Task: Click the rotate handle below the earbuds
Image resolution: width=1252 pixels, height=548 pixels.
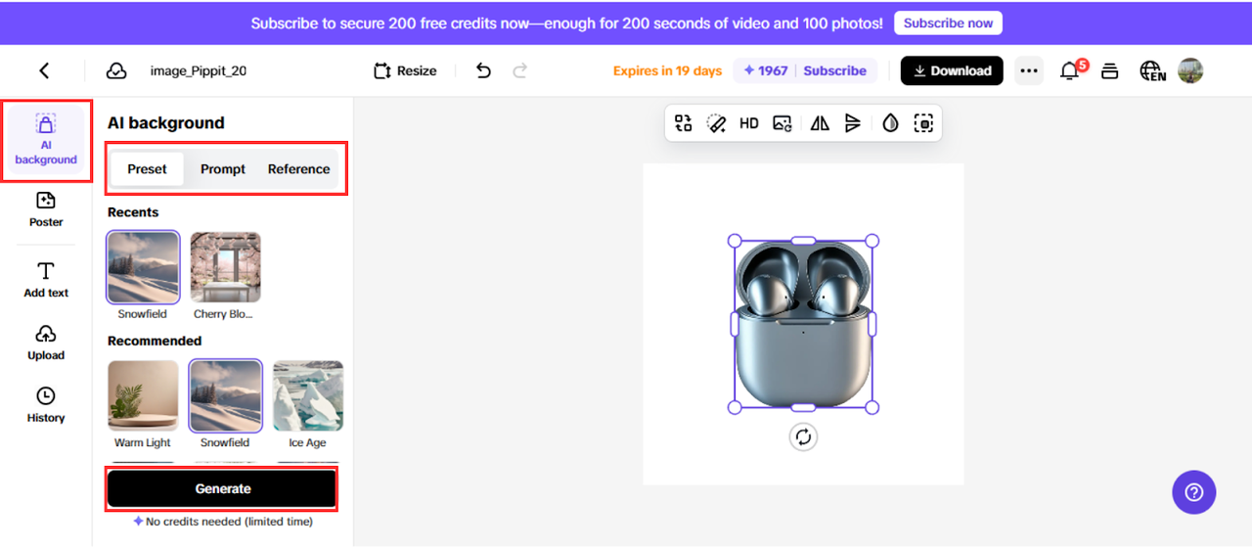Action: coord(803,437)
